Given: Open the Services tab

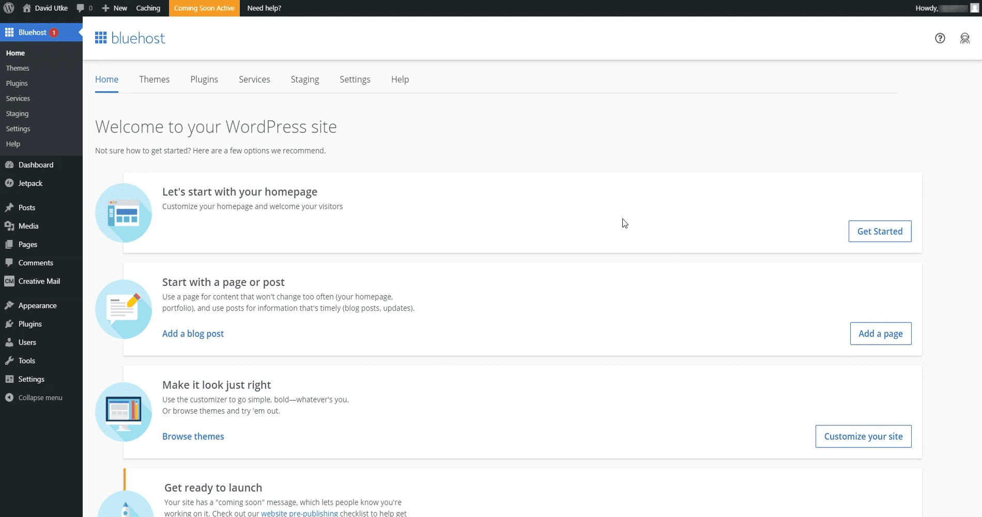Looking at the screenshot, I should [254, 79].
